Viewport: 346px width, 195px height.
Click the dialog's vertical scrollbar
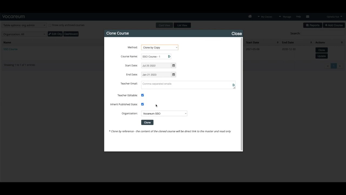[x=241, y=94]
